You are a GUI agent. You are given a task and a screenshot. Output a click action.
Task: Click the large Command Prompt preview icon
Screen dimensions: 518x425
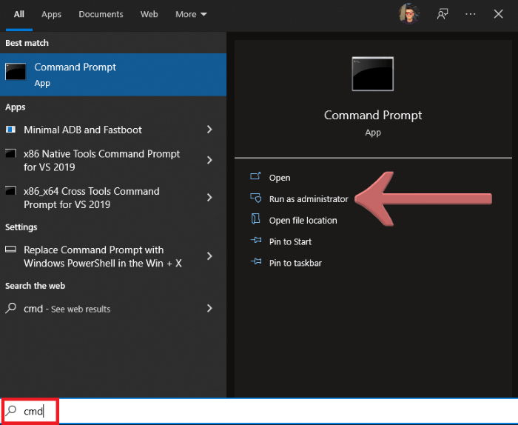pyautogui.click(x=373, y=74)
